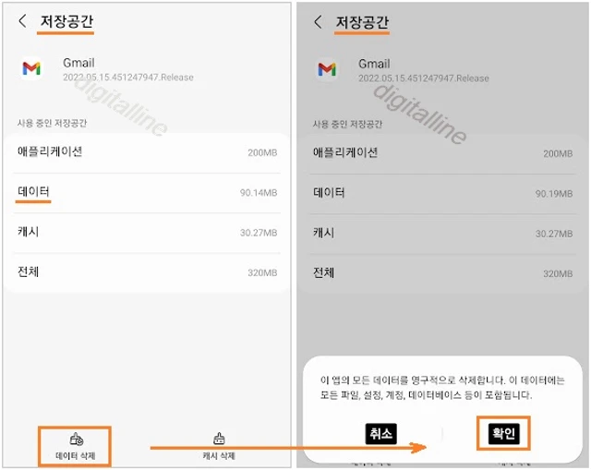Click Gmail version text on left screen
591x470 pixels.
[x=128, y=78]
